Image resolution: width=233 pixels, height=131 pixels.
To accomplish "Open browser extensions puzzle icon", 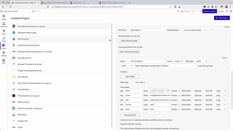I will click(212, 7).
